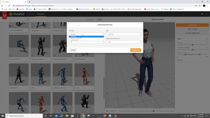Bookmark this page with the star icon
Image resolution: width=210 pixels, height=118 pixels.
point(200,6)
